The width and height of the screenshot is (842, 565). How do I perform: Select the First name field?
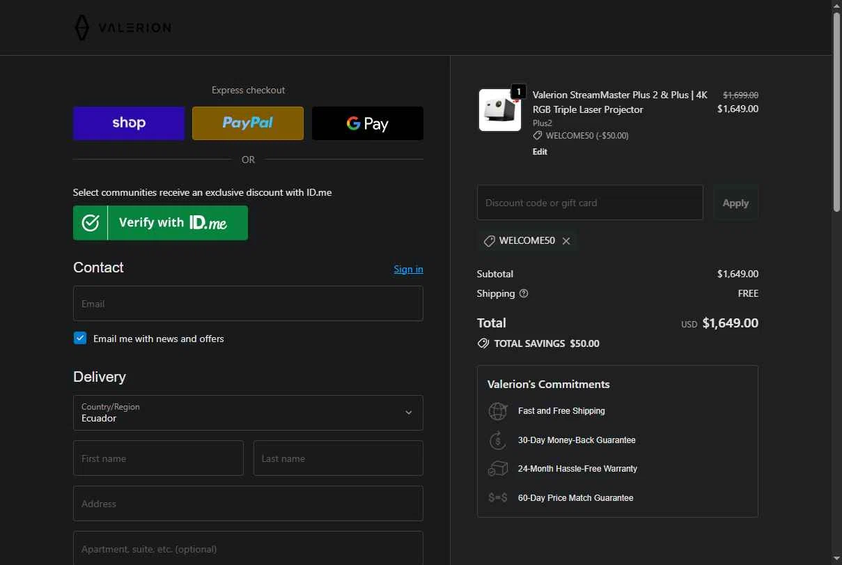click(x=158, y=458)
